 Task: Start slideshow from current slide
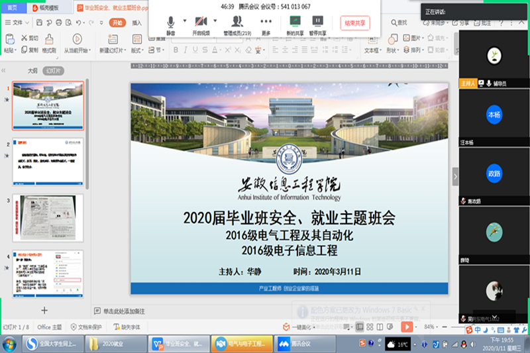pyautogui.click(x=77, y=40)
